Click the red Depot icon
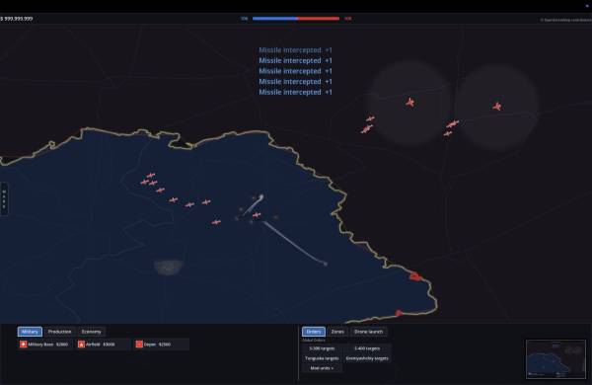Viewport: 592px width, 385px height. point(139,345)
